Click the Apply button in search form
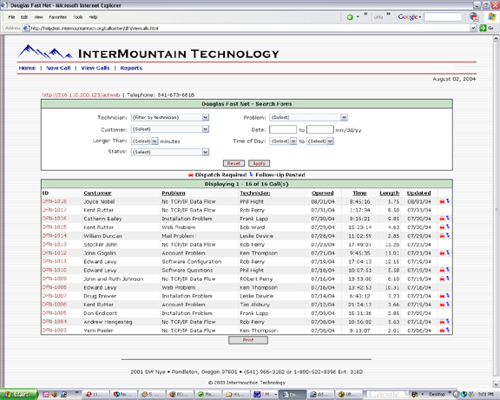 click(x=260, y=163)
